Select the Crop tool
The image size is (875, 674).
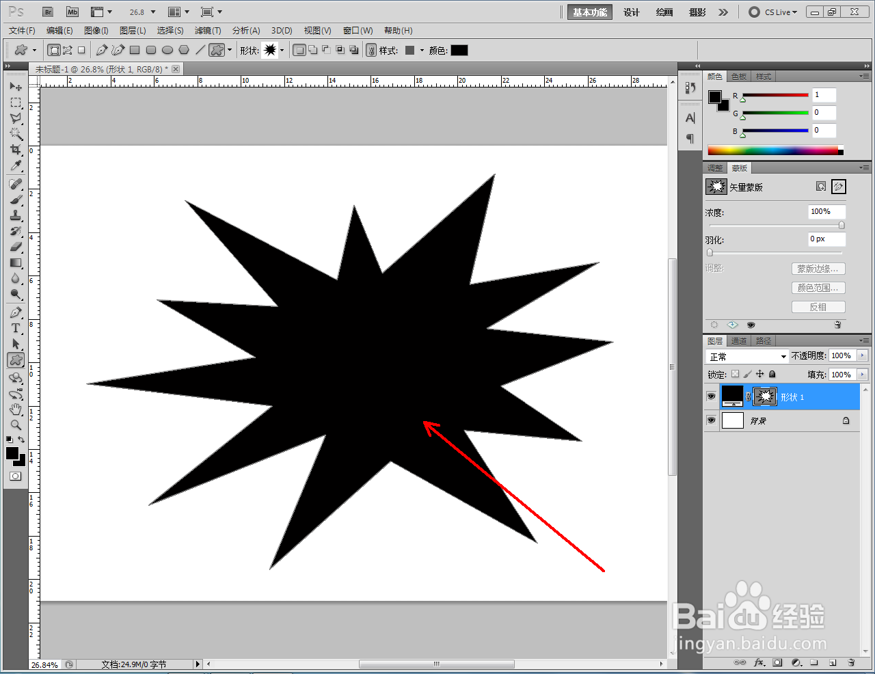16,150
